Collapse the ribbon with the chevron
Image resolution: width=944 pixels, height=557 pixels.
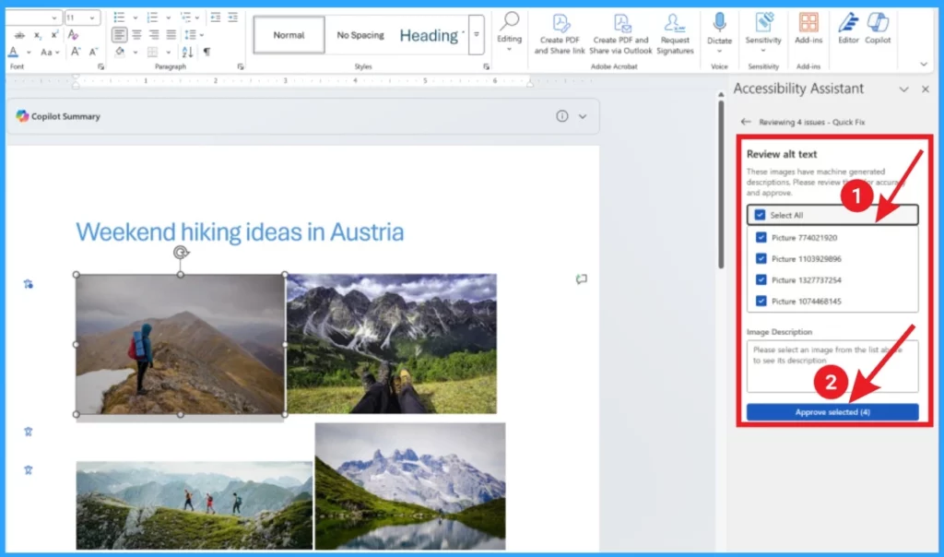coord(924,64)
